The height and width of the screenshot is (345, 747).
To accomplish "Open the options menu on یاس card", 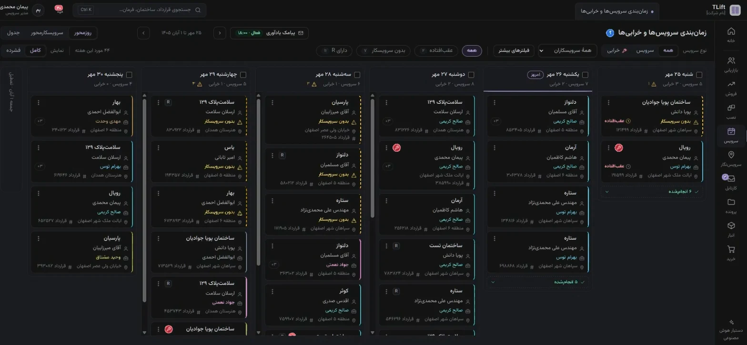I will [x=159, y=148].
